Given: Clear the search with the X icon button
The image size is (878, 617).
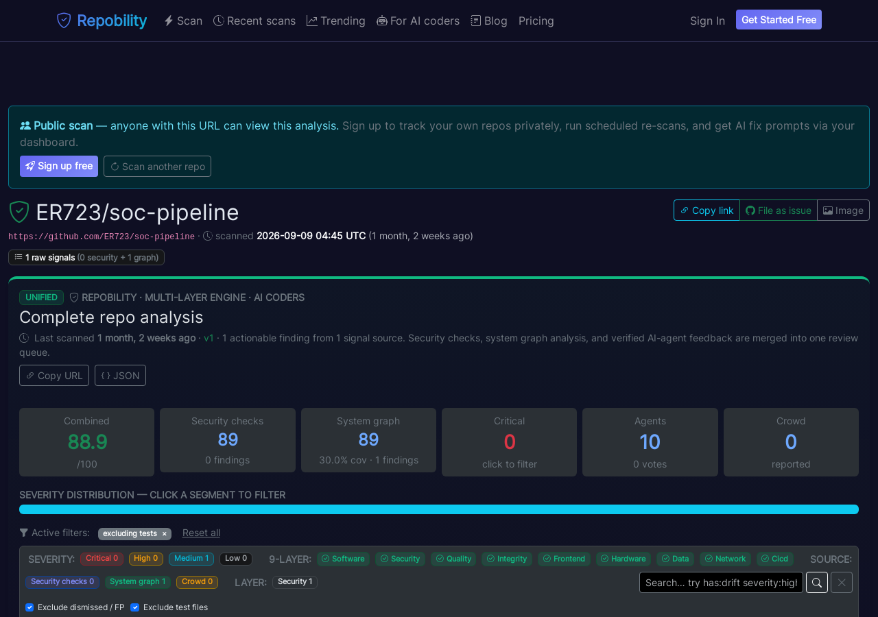Looking at the screenshot, I should click(842, 583).
